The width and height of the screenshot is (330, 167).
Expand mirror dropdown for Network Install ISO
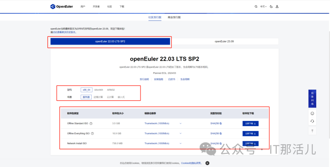[x=181, y=143]
